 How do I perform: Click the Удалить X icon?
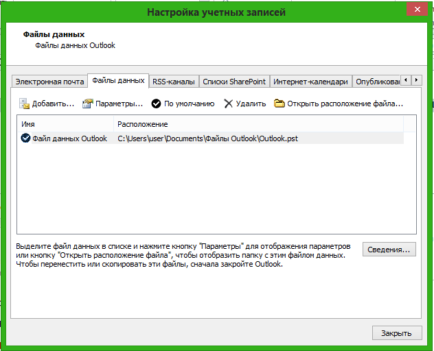[229, 104]
